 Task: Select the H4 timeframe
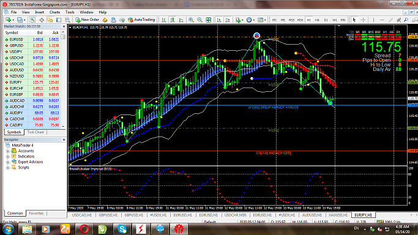pyautogui.click(x=317, y=20)
